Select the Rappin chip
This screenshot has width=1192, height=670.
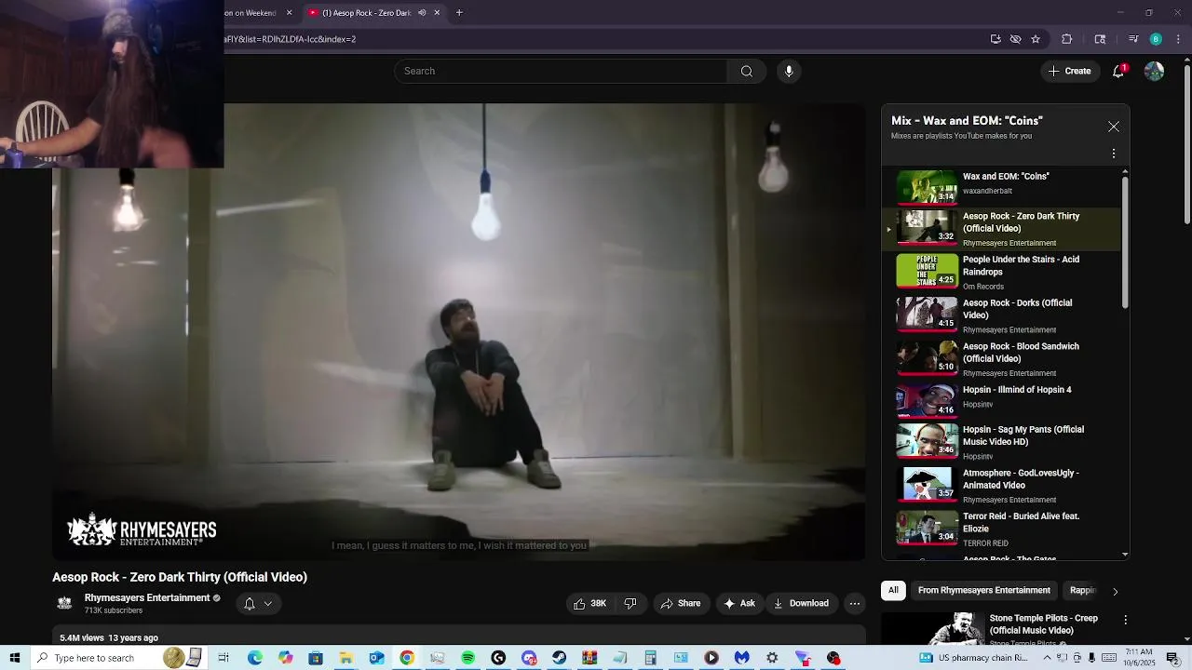tap(1083, 590)
